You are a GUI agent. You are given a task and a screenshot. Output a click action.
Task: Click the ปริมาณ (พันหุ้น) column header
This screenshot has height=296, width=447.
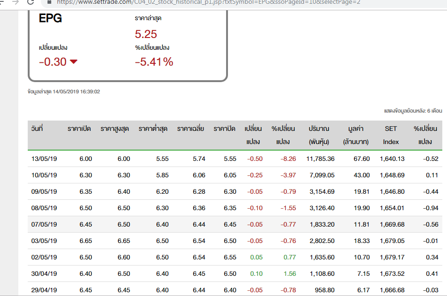(319, 135)
